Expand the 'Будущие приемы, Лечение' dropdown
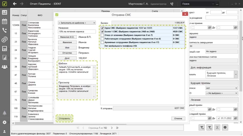The image size is (243, 136). pos(222,74)
